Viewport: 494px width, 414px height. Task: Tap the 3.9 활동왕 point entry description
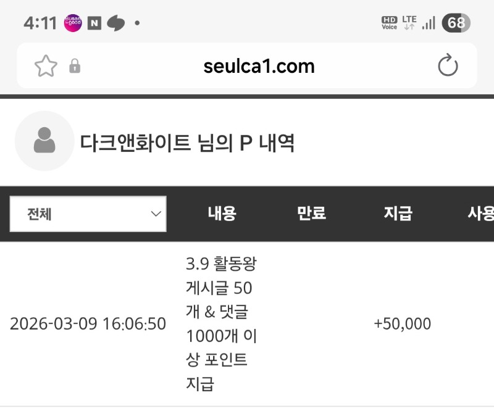tap(221, 324)
